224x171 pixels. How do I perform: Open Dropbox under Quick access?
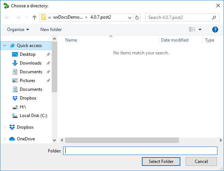pos(28,98)
